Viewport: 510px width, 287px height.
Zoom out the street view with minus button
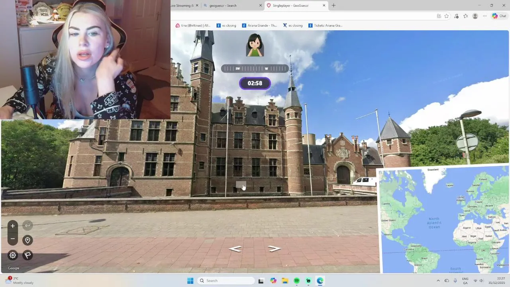click(13, 239)
